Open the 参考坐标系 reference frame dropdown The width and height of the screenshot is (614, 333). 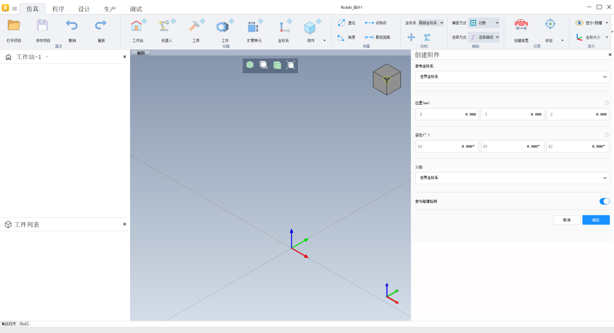(x=512, y=77)
